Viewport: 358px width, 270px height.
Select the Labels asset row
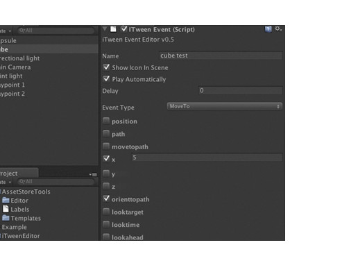click(x=49, y=209)
